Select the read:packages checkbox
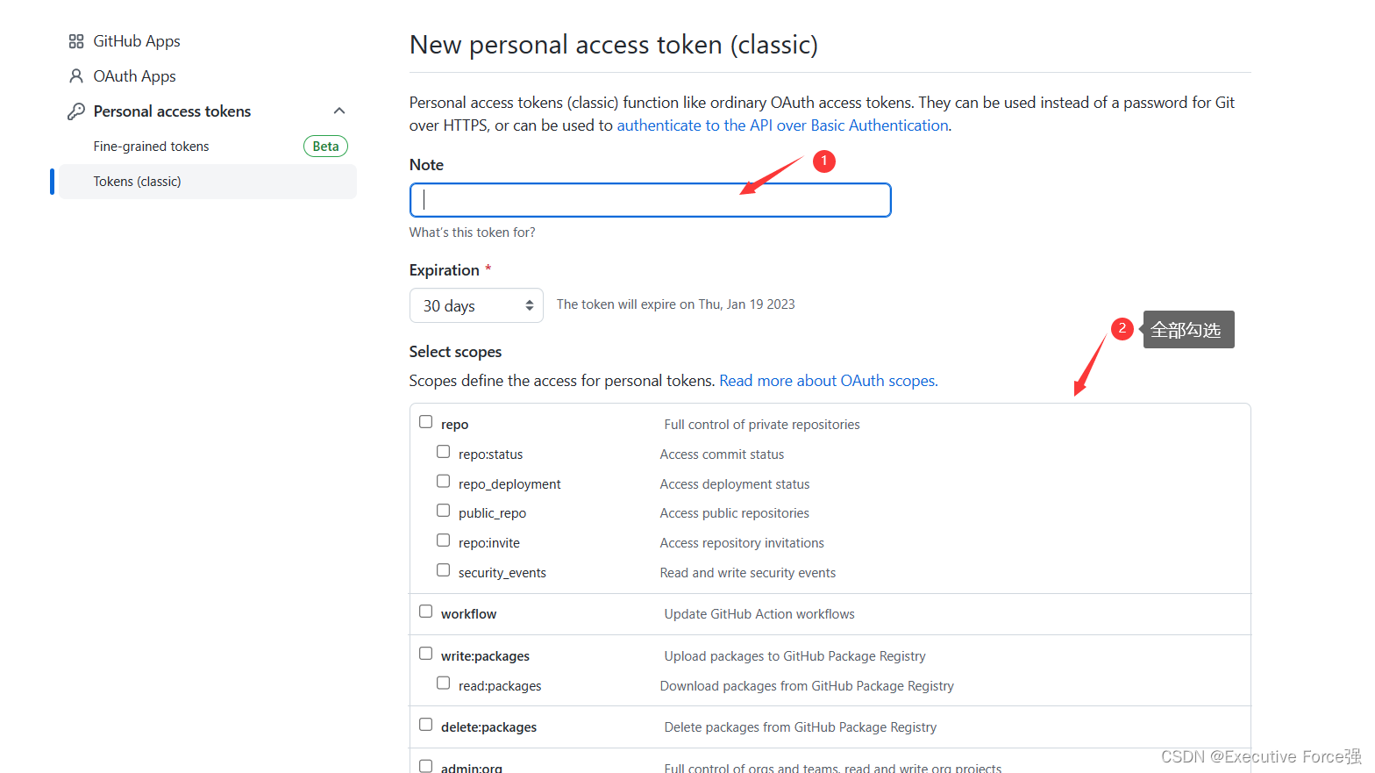The width and height of the screenshot is (1375, 773). click(444, 684)
